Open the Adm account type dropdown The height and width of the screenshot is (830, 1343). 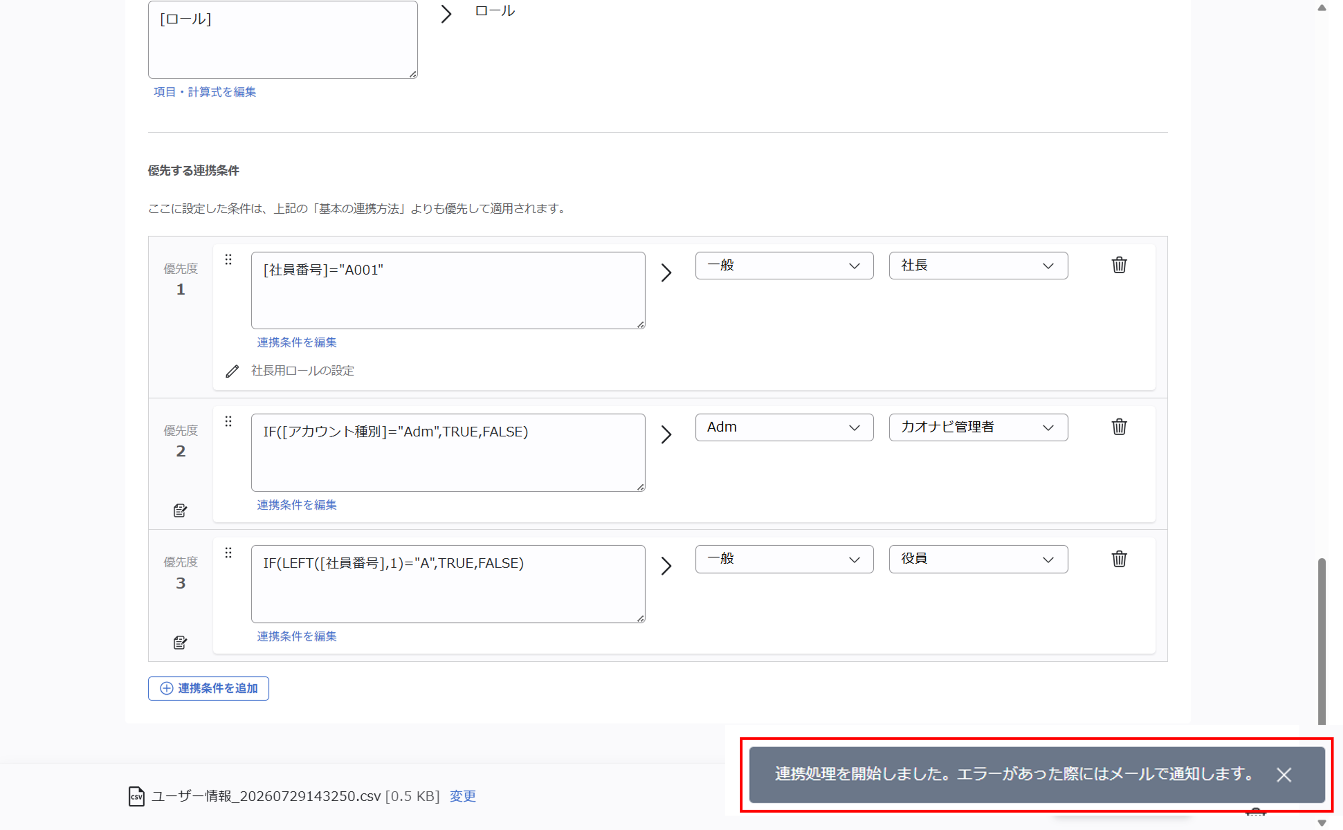(x=784, y=427)
